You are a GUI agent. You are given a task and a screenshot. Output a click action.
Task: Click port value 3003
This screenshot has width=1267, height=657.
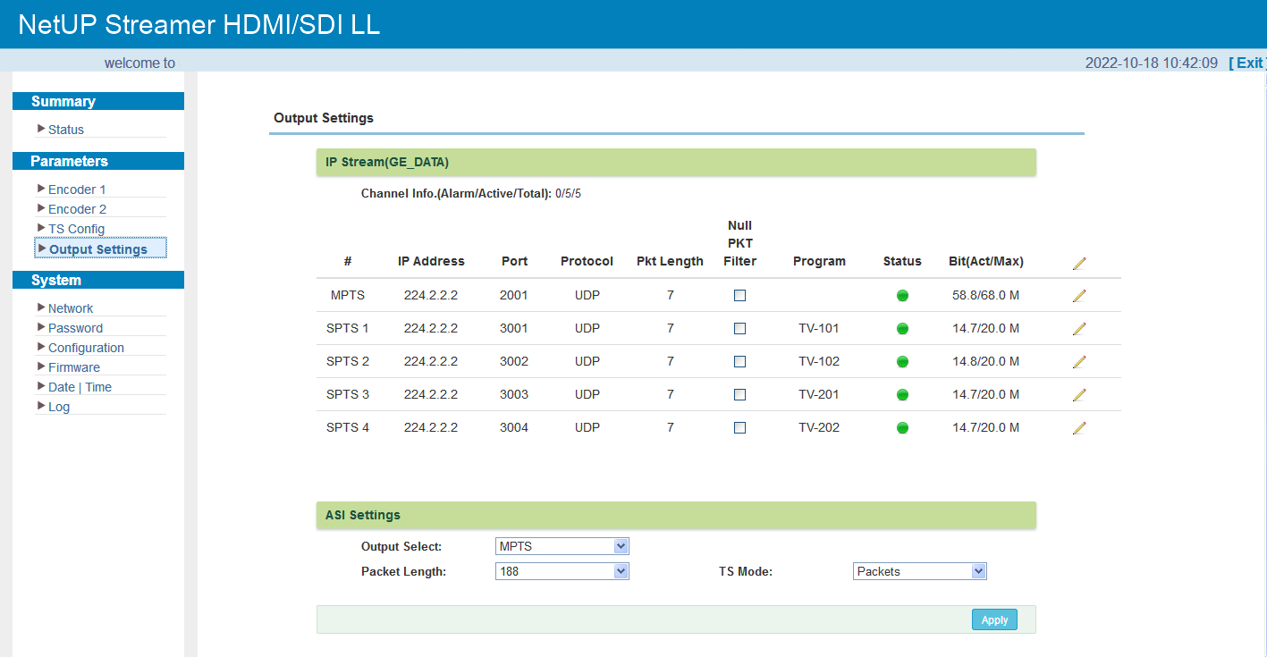(514, 395)
